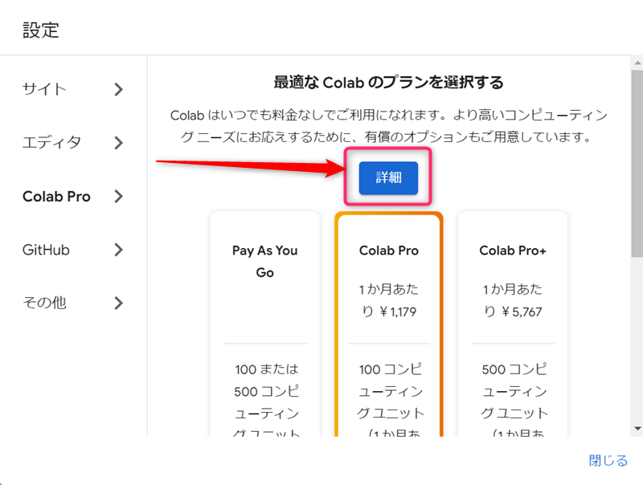Select the エディタ settings category

pos(51,142)
